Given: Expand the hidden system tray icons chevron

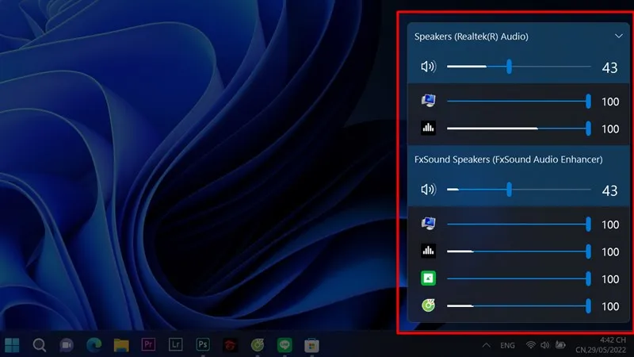Looking at the screenshot, I should (x=484, y=345).
